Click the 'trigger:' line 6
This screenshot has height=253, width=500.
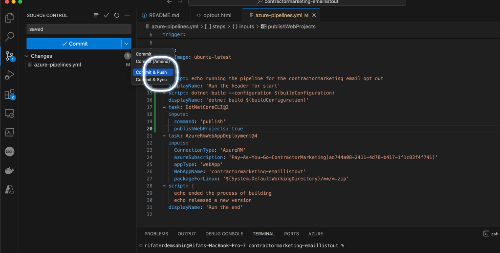[x=174, y=34]
